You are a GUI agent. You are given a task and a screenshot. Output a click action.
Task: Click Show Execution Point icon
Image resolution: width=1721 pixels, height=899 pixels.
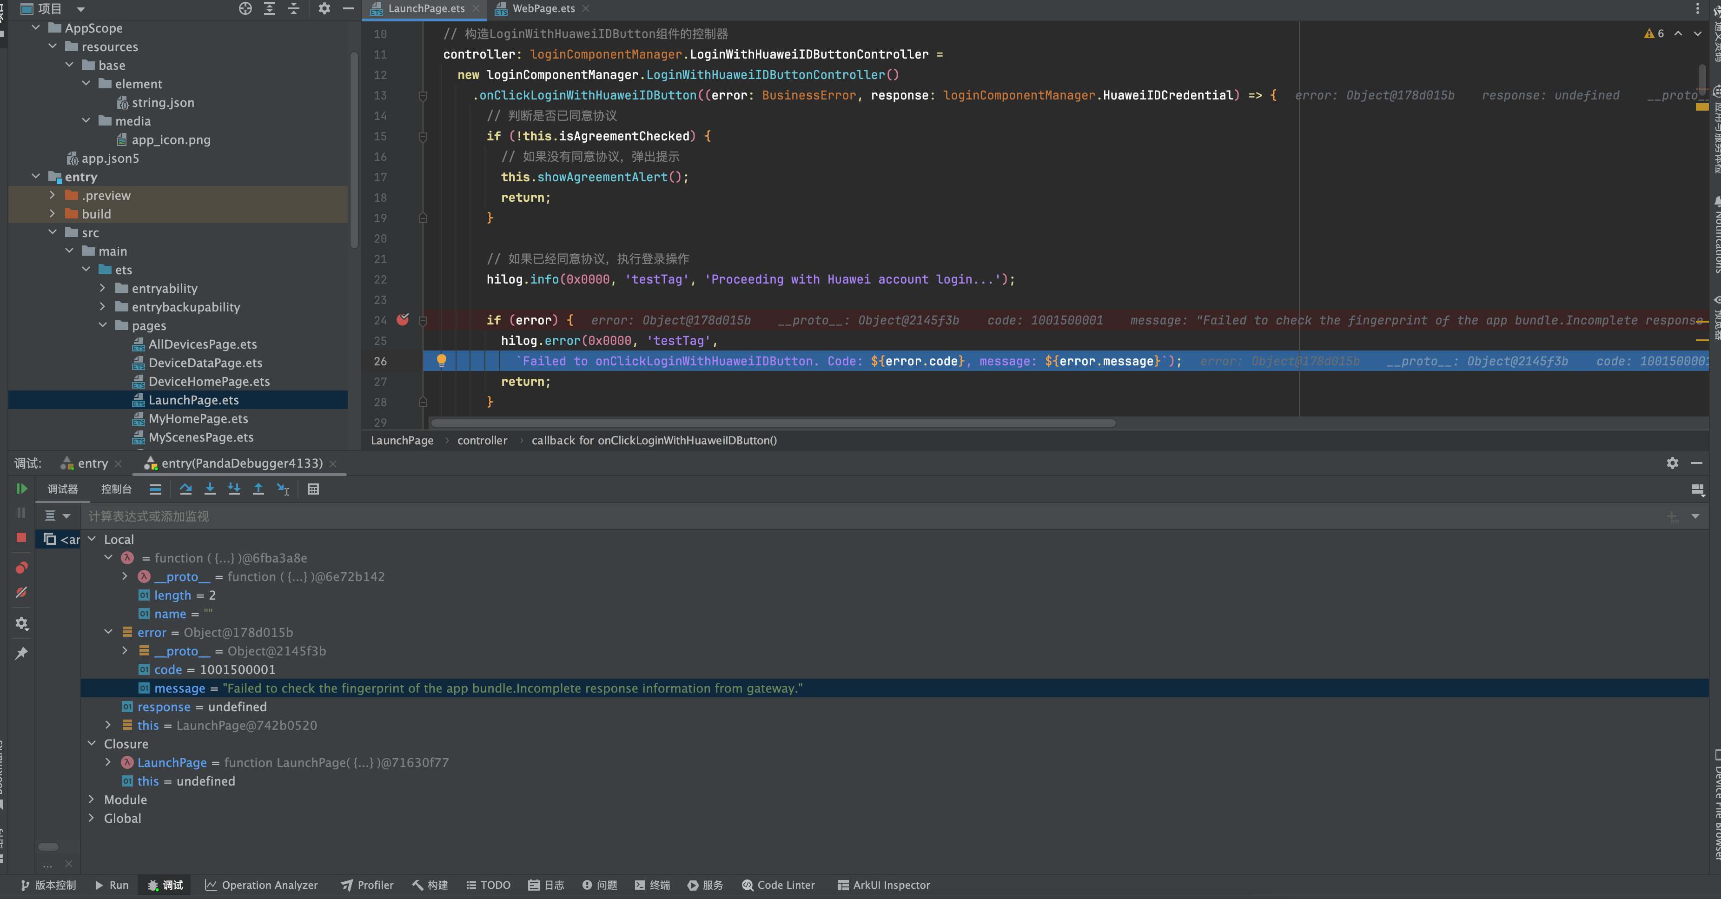pos(155,489)
